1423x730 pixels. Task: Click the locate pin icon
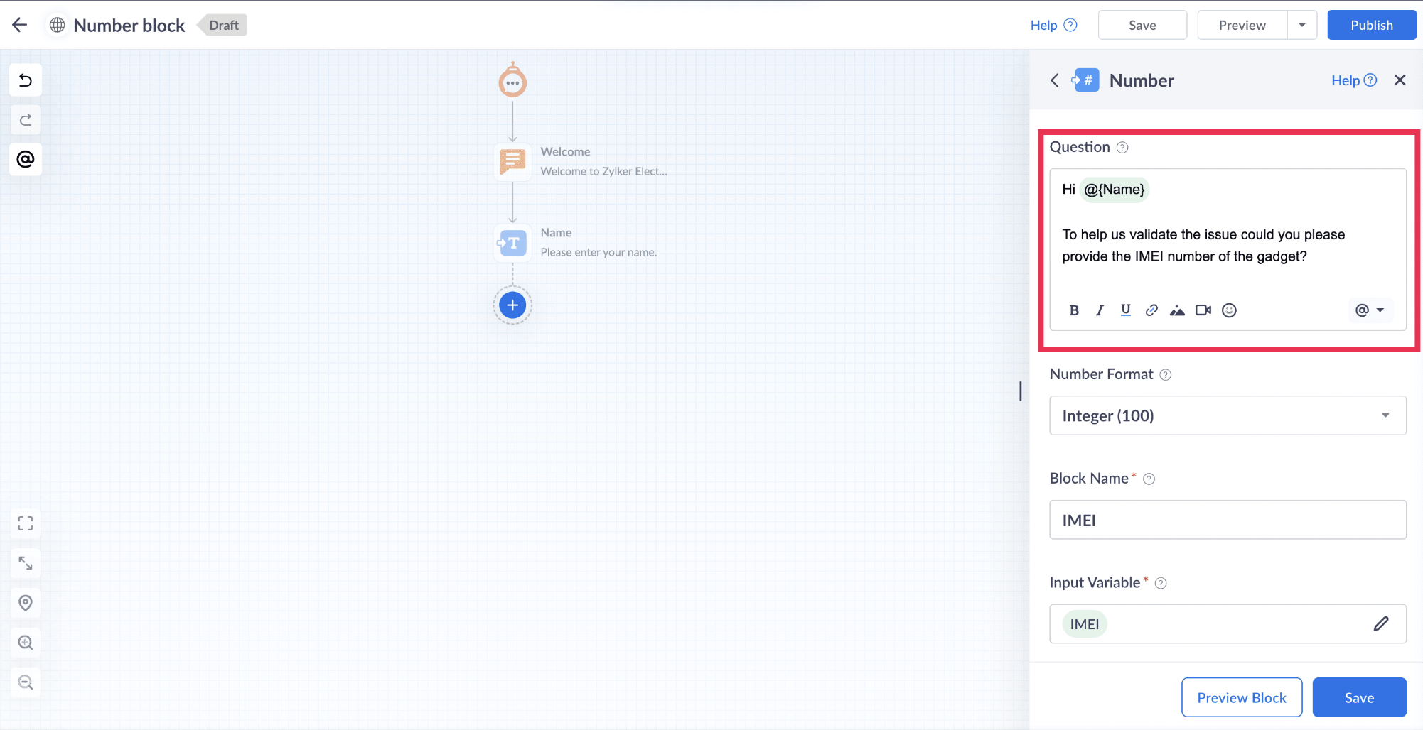(26, 603)
